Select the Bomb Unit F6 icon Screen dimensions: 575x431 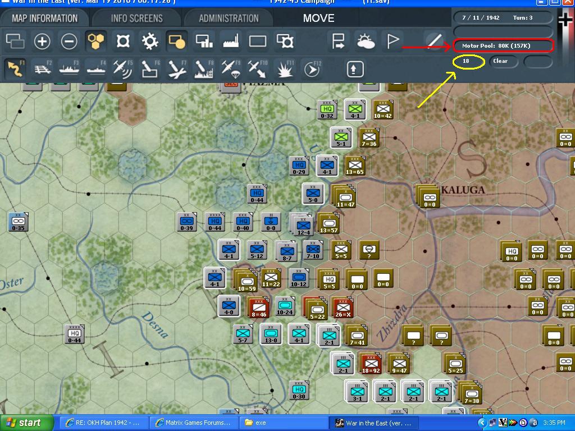150,68
